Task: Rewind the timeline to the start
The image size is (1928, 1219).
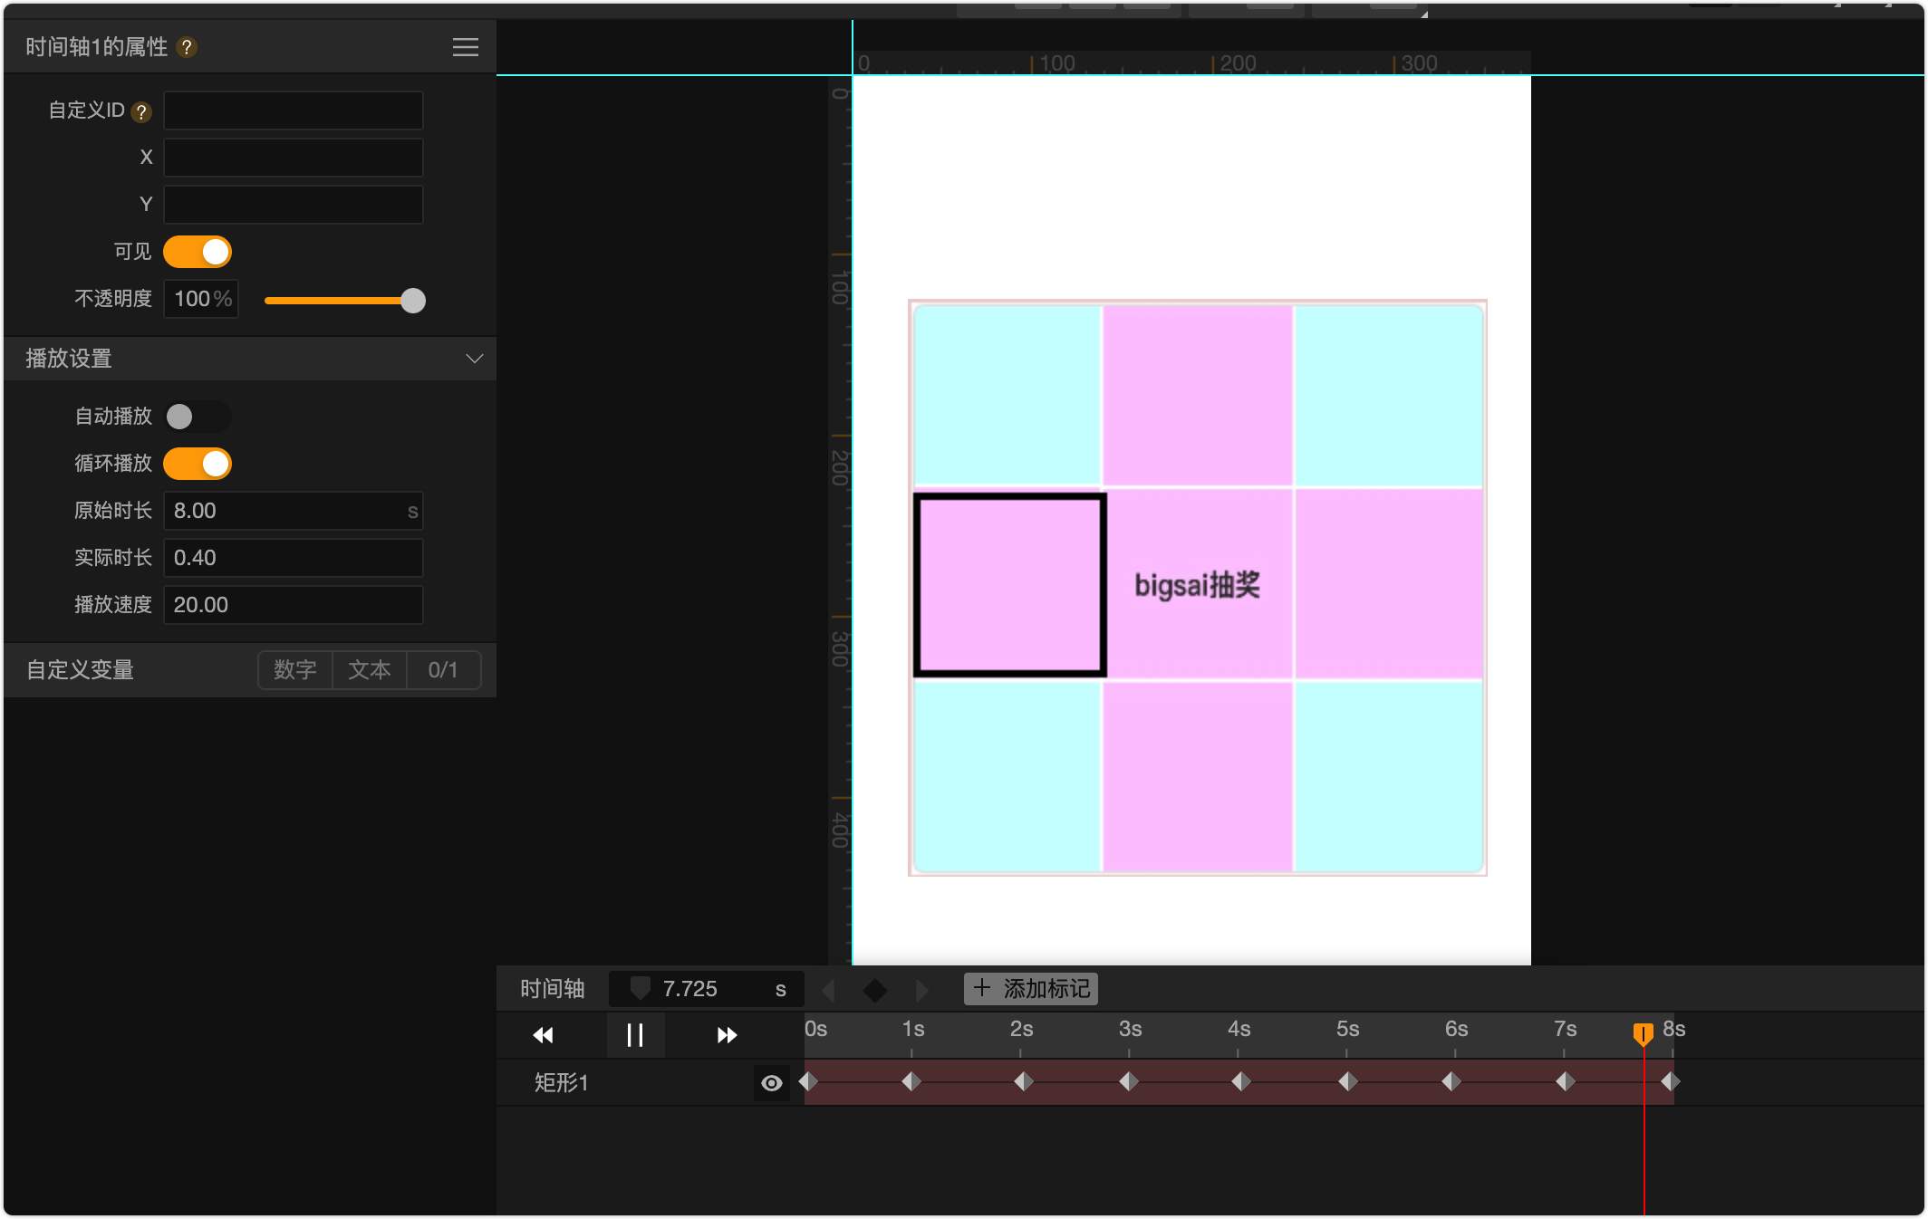Action: (543, 1035)
